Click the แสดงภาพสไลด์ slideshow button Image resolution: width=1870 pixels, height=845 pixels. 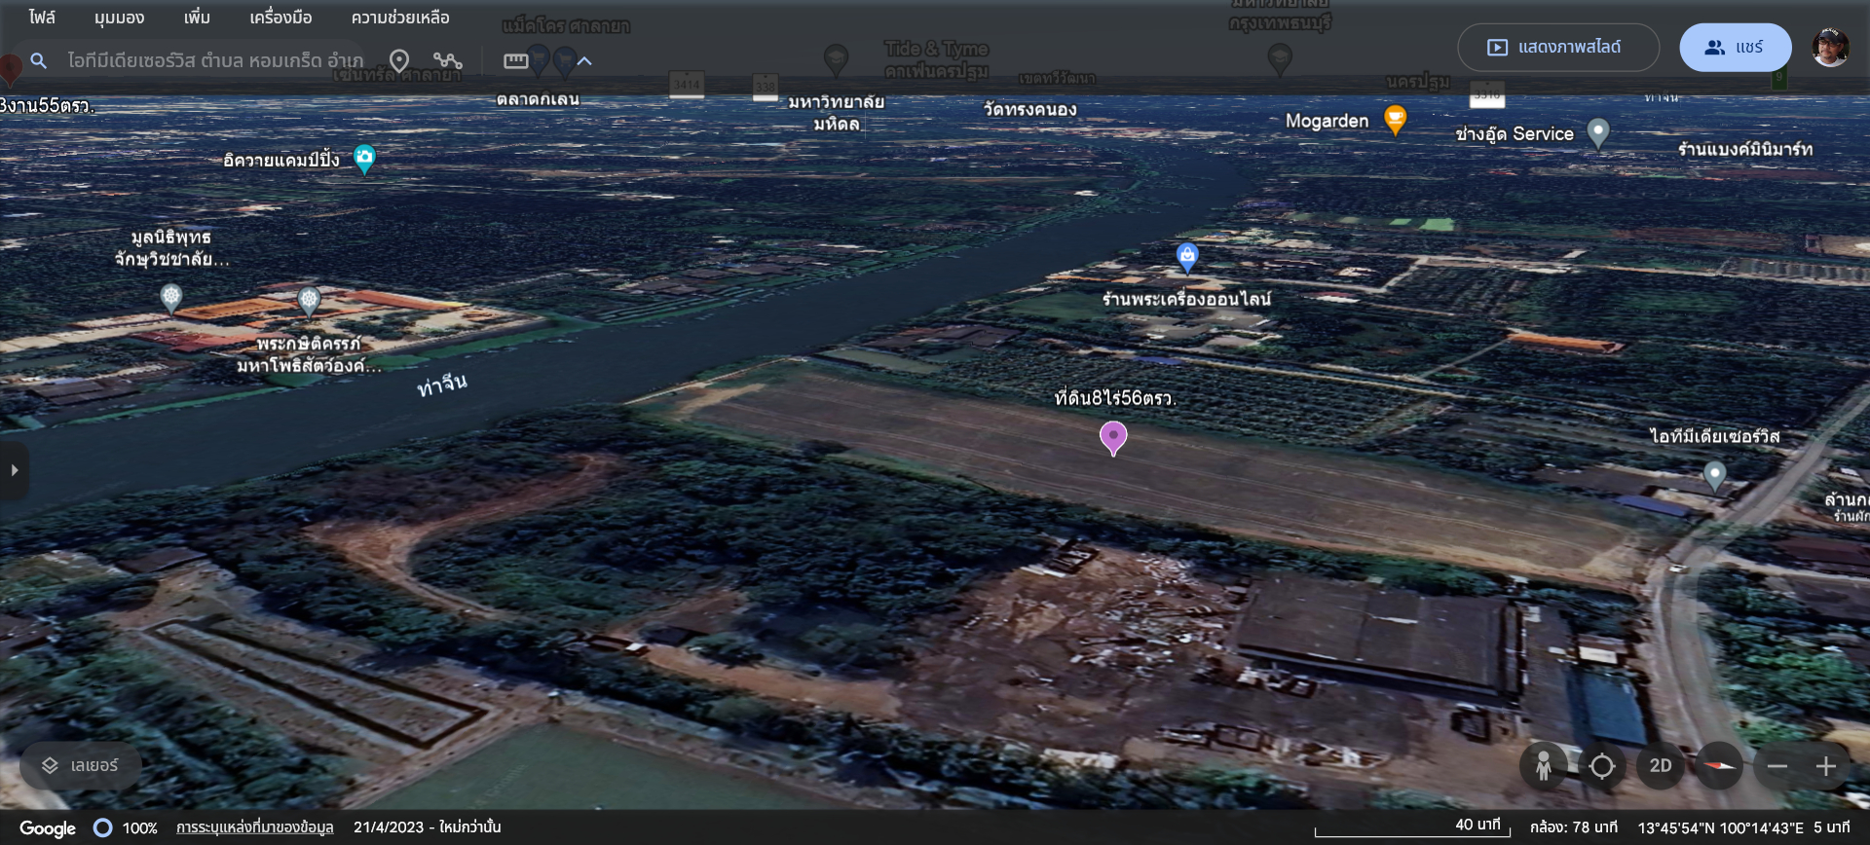click(1556, 47)
